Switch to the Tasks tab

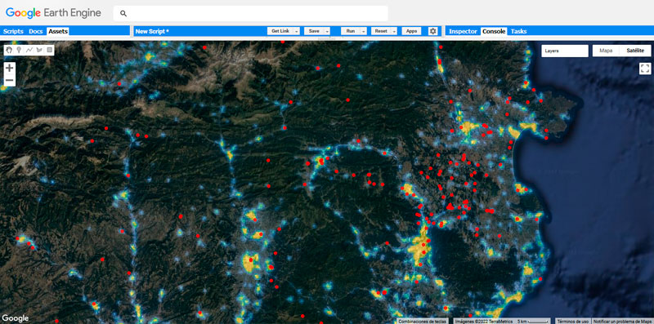(518, 31)
